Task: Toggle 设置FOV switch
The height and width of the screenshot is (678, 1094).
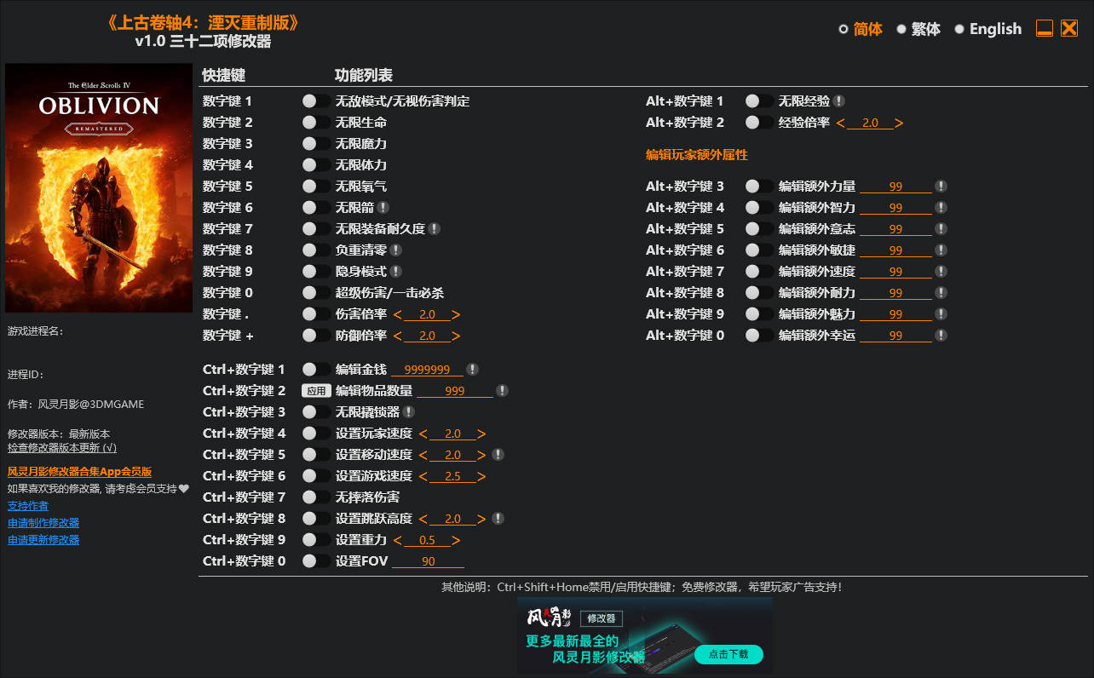Action: tap(316, 560)
